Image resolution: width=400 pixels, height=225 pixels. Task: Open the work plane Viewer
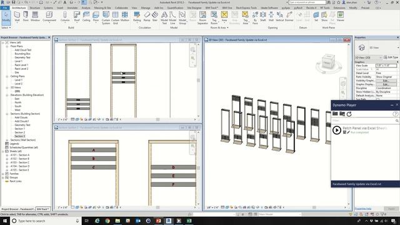coord(340,16)
